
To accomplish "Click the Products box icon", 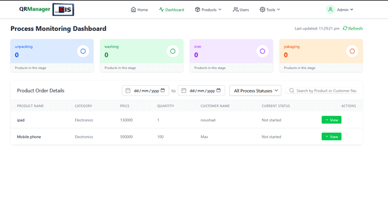I will [x=198, y=10].
